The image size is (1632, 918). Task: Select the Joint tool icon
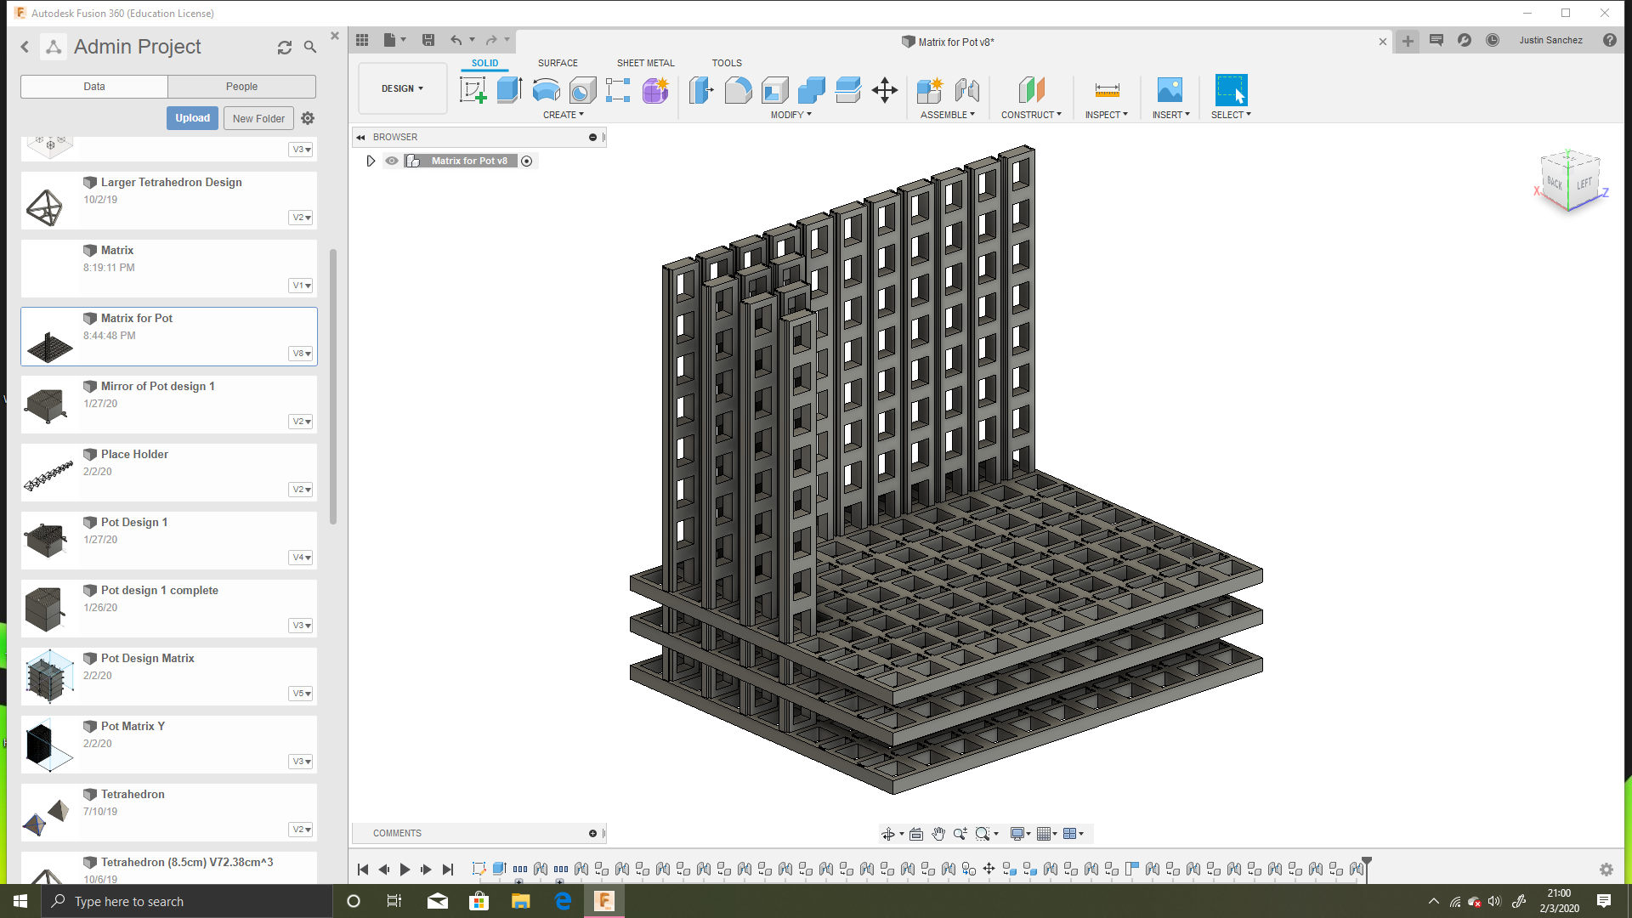coord(966,90)
